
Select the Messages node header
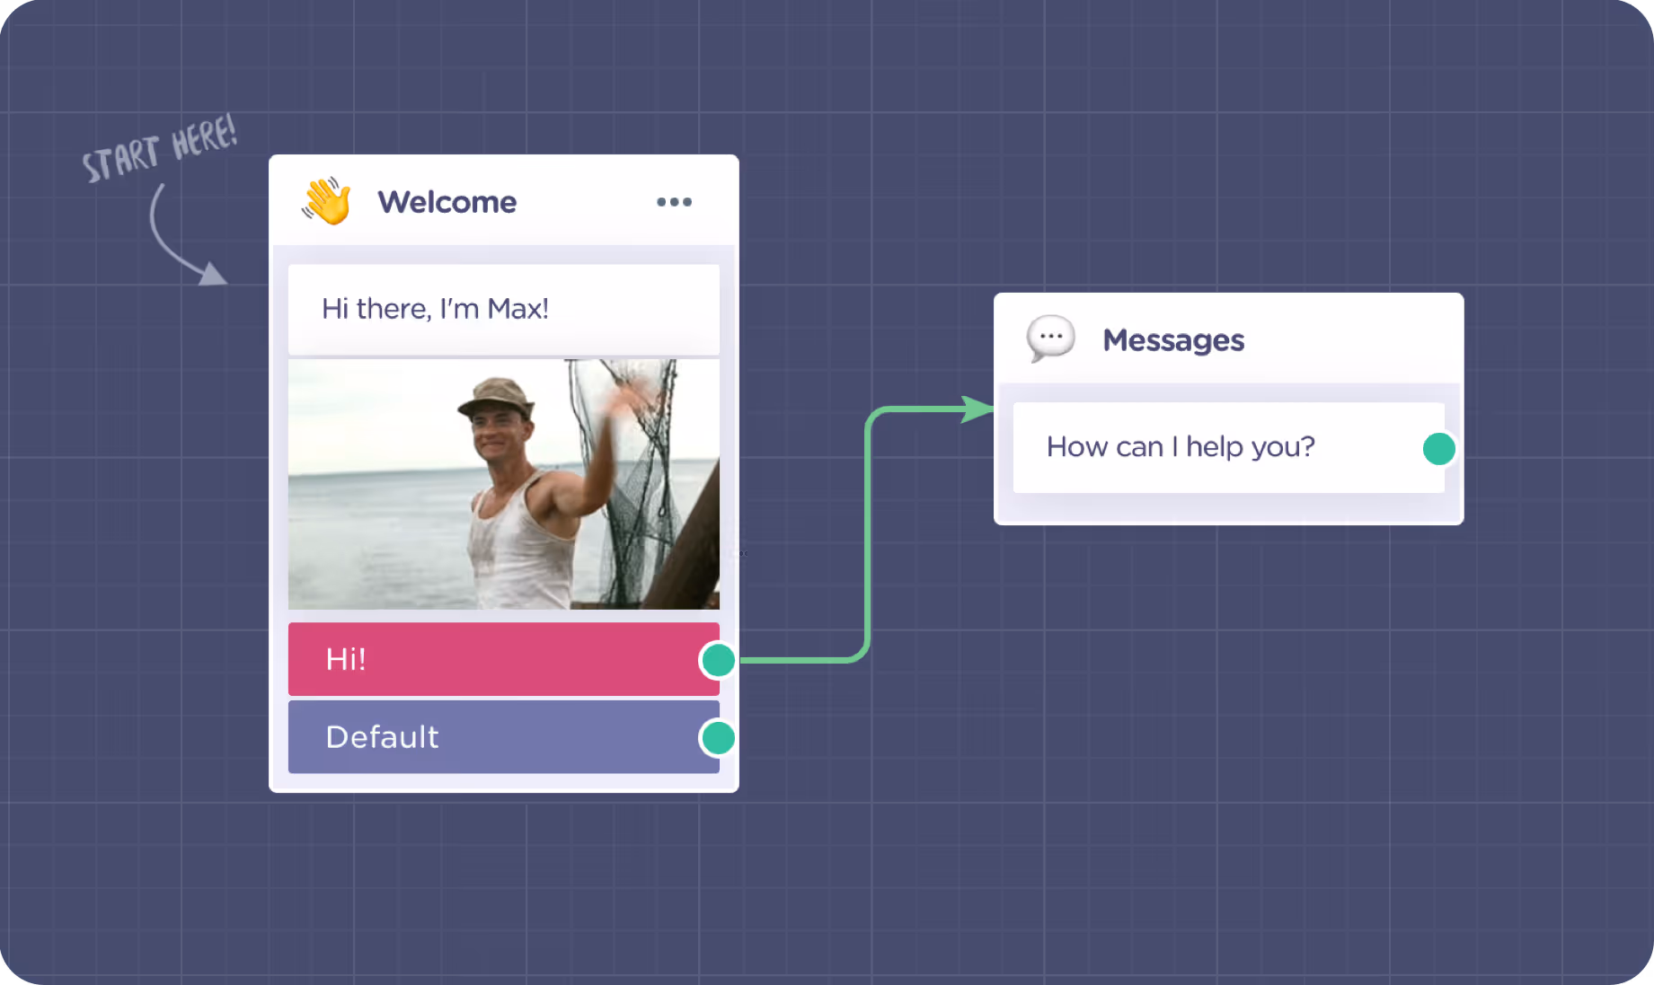point(1173,339)
